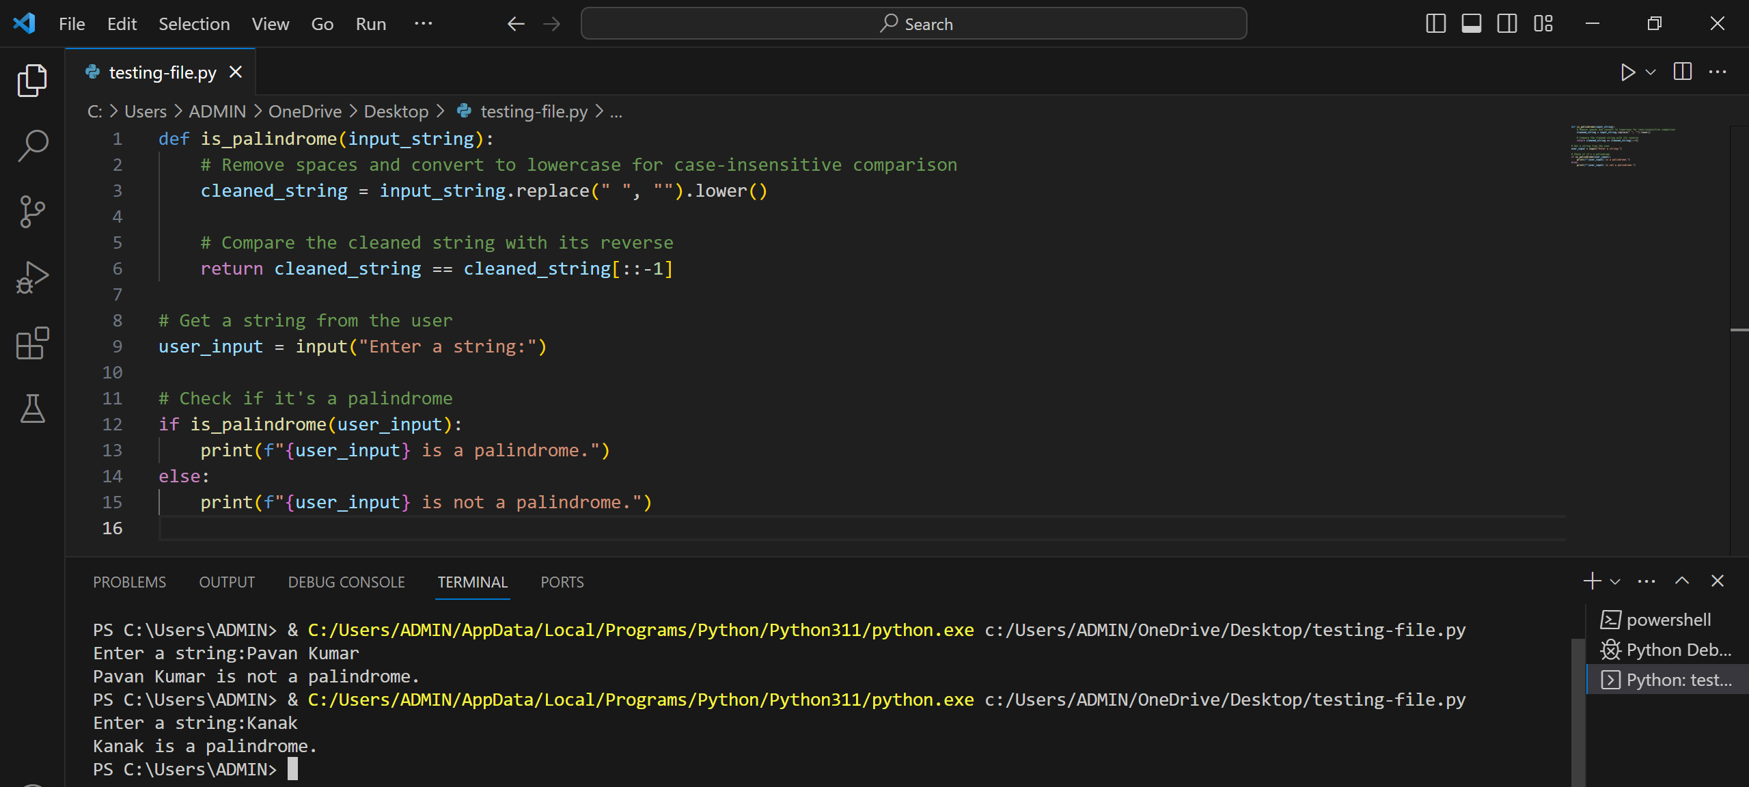Click Desktop in the breadcrumb path

(396, 111)
